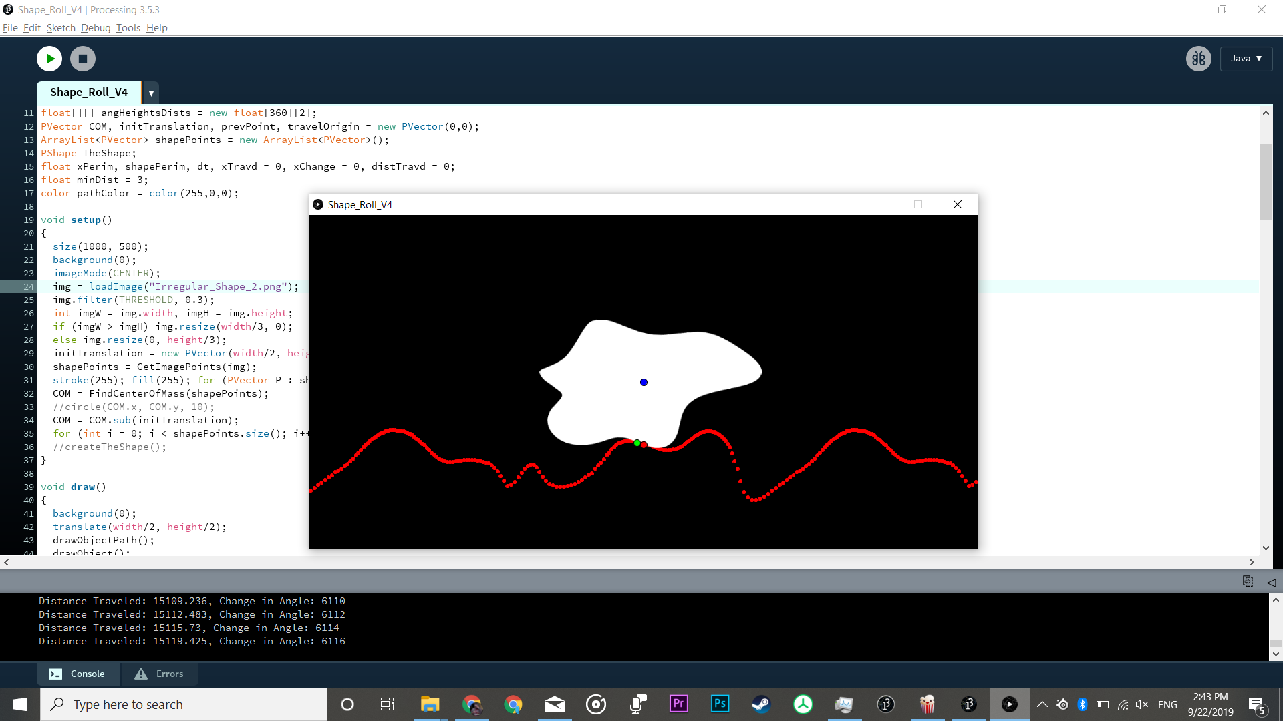
Task: Open the Java mode dropdown
Action: (x=1246, y=59)
